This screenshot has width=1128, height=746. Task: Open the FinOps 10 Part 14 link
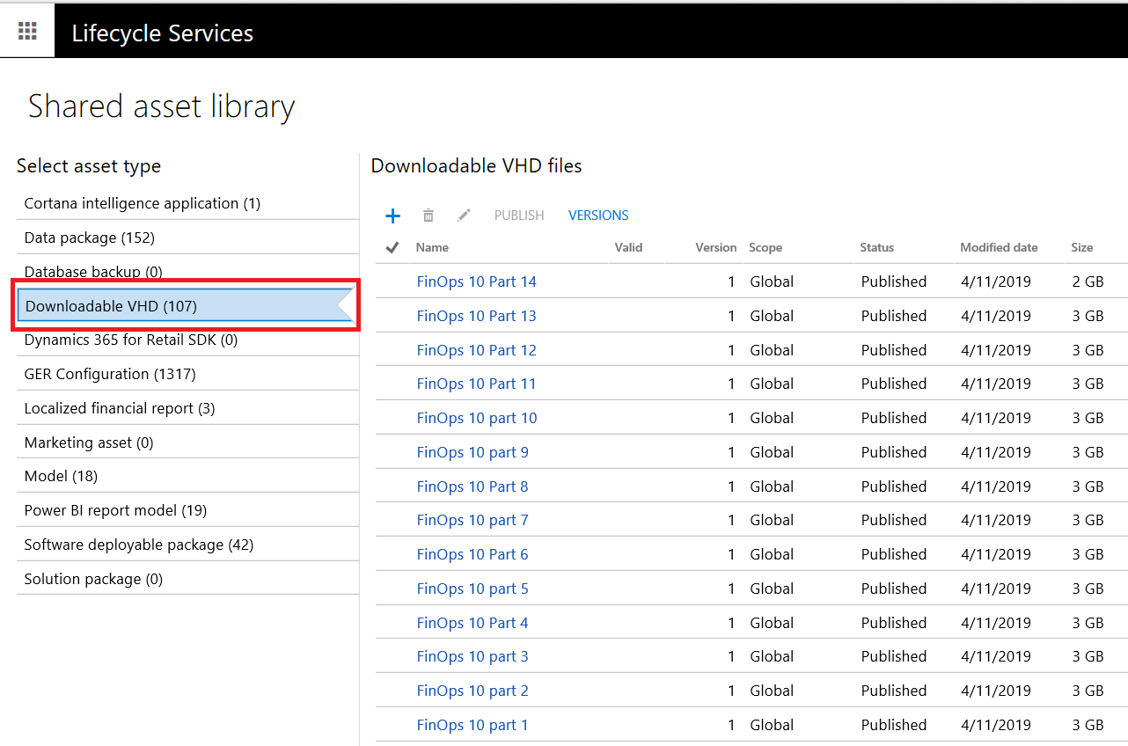point(476,282)
